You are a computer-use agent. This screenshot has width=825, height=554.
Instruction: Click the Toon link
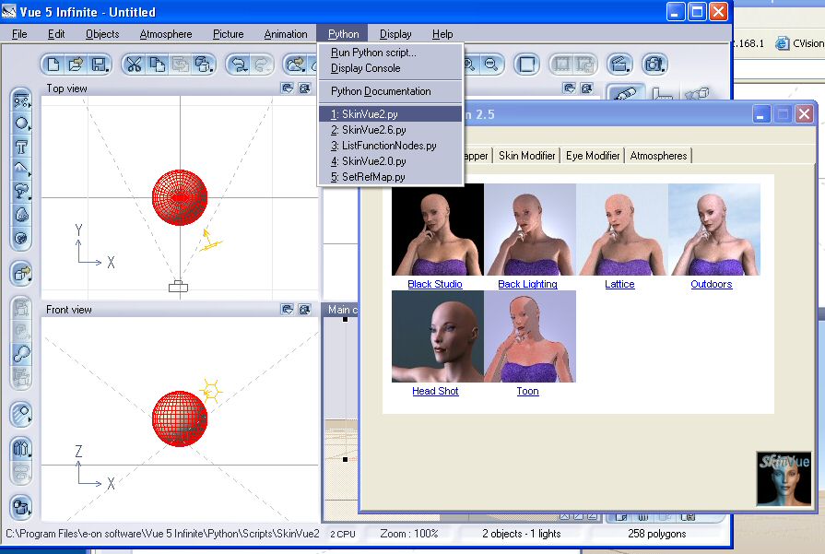click(528, 391)
